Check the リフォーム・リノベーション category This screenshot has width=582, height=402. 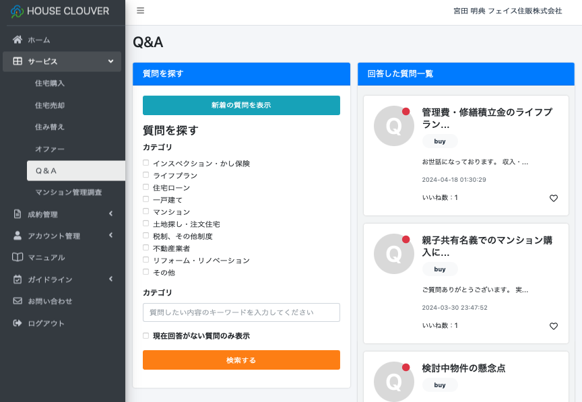(x=146, y=260)
